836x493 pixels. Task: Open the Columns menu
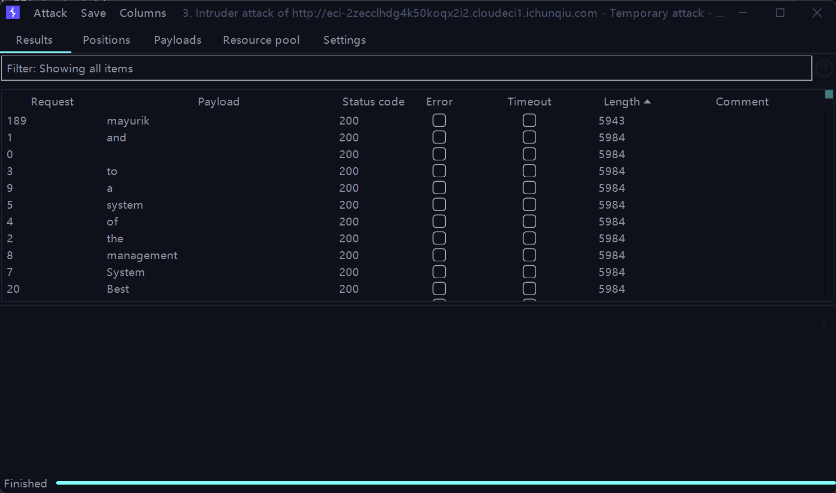coord(143,13)
